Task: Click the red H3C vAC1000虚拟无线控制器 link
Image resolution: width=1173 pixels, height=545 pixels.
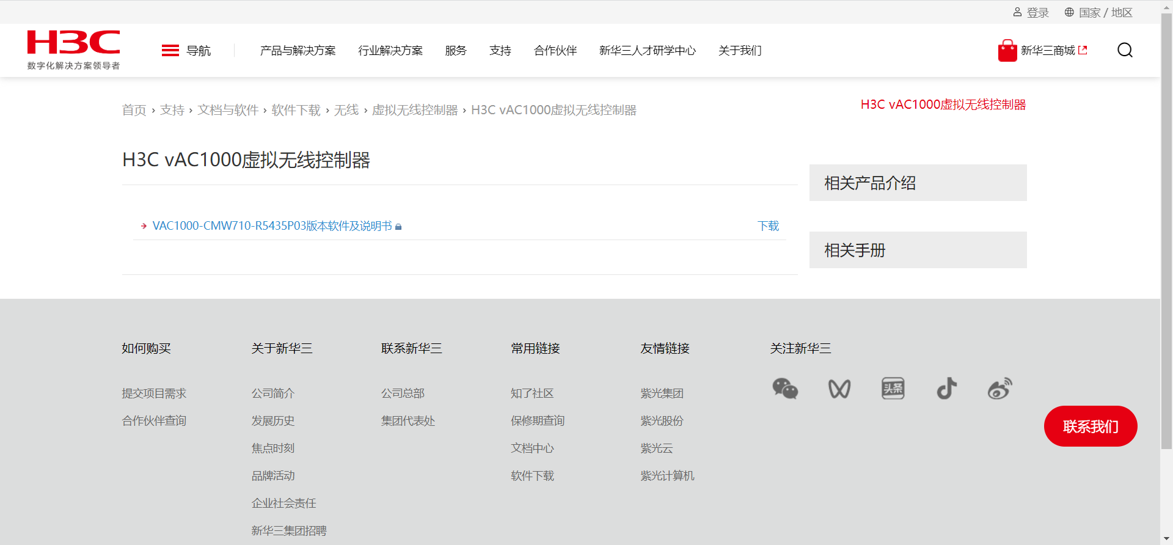Action: click(943, 104)
